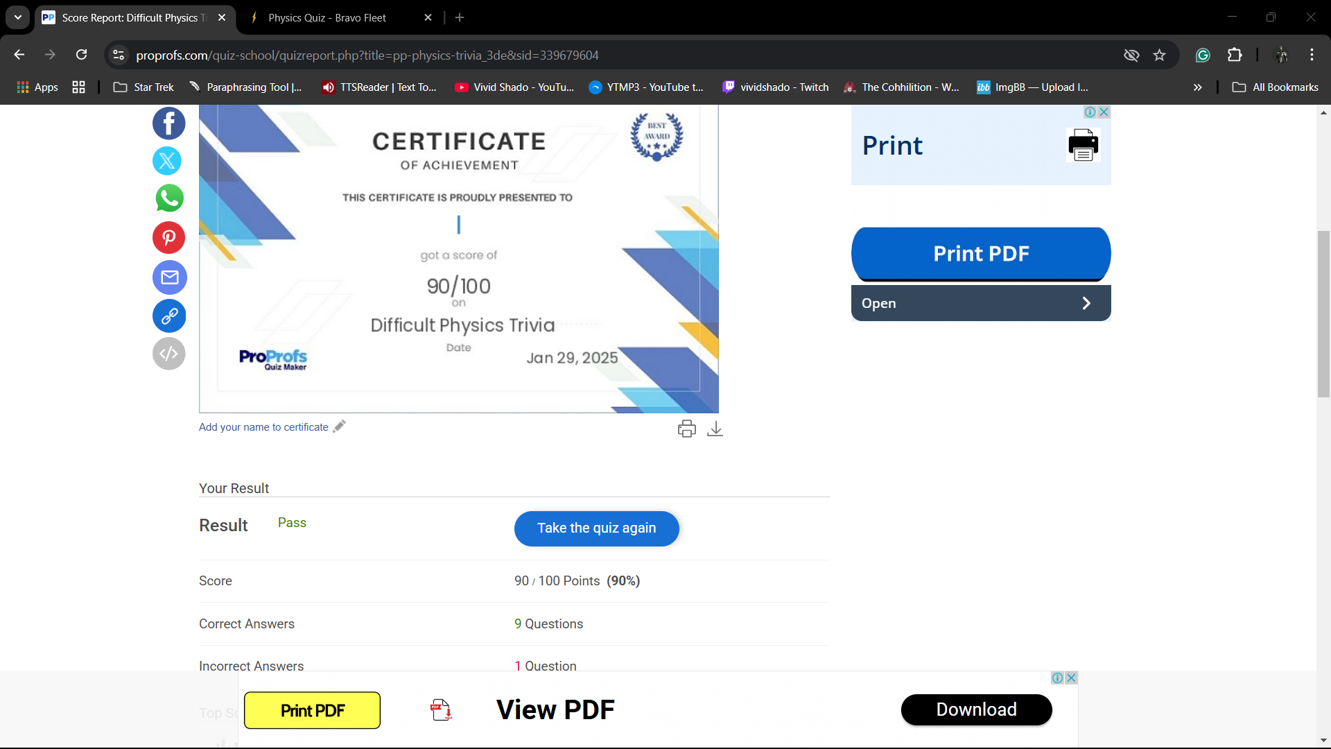Open the TTSReader bookmark
The width and height of the screenshot is (1331, 749).
point(379,87)
